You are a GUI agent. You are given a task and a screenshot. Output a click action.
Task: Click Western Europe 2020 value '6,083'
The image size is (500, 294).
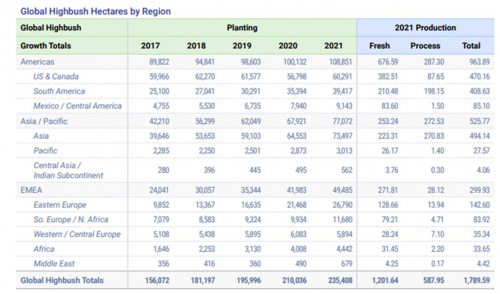pos(299,235)
